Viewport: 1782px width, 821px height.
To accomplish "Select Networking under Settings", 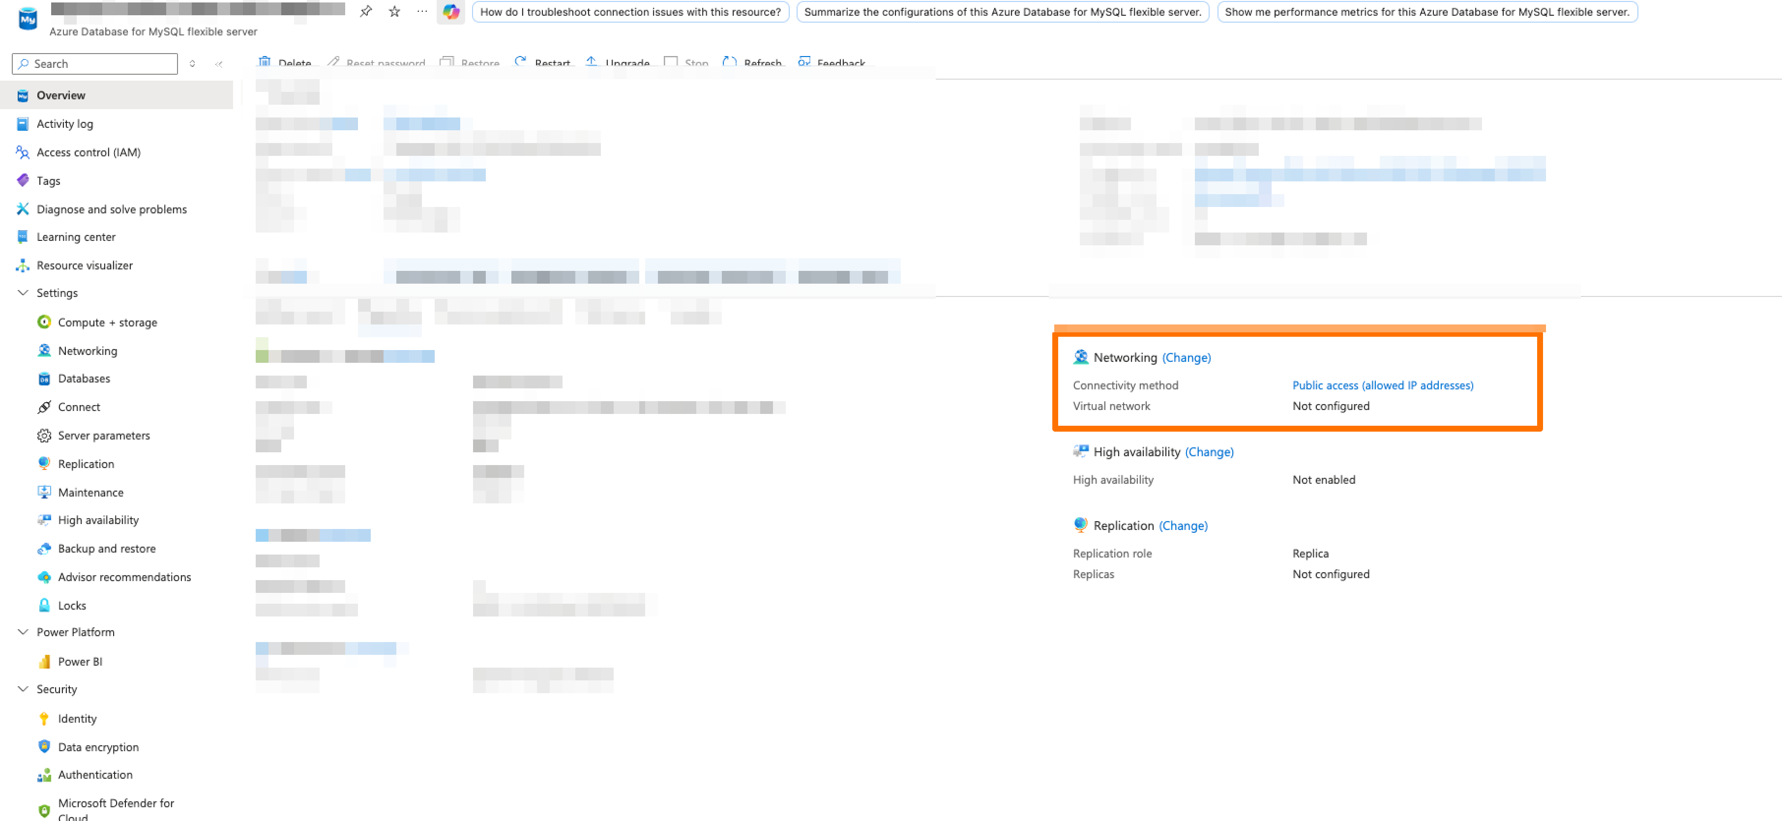I will tap(87, 351).
